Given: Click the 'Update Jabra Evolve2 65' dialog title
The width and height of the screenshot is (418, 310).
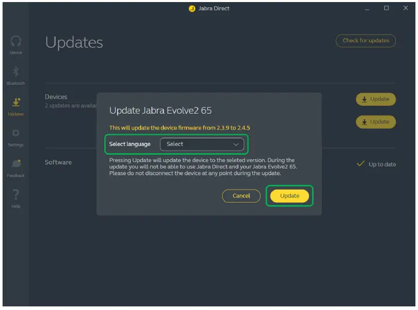Looking at the screenshot, I should pyautogui.click(x=160, y=111).
